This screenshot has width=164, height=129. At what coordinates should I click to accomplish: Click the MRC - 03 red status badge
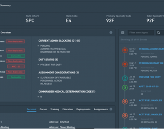(16, 67)
